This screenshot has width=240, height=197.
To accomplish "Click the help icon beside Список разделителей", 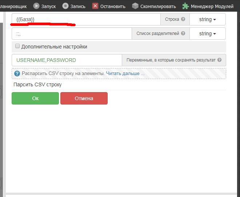I will (183, 34).
